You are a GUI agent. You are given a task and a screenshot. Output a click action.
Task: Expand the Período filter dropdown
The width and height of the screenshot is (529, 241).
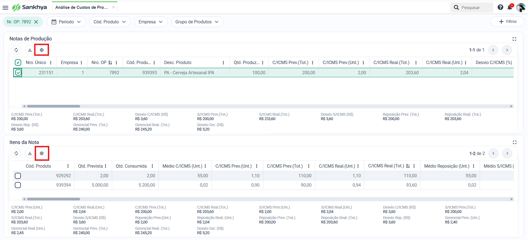tap(66, 22)
